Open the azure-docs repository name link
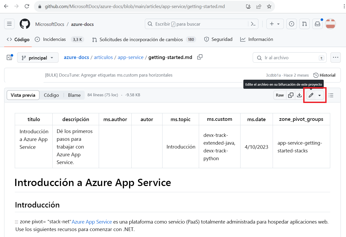This screenshot has height=237, width=346. pyautogui.click(x=82, y=24)
